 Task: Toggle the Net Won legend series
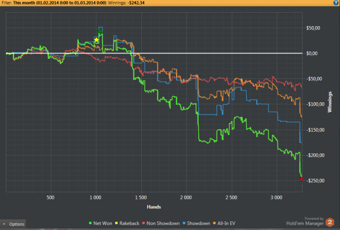(101, 223)
